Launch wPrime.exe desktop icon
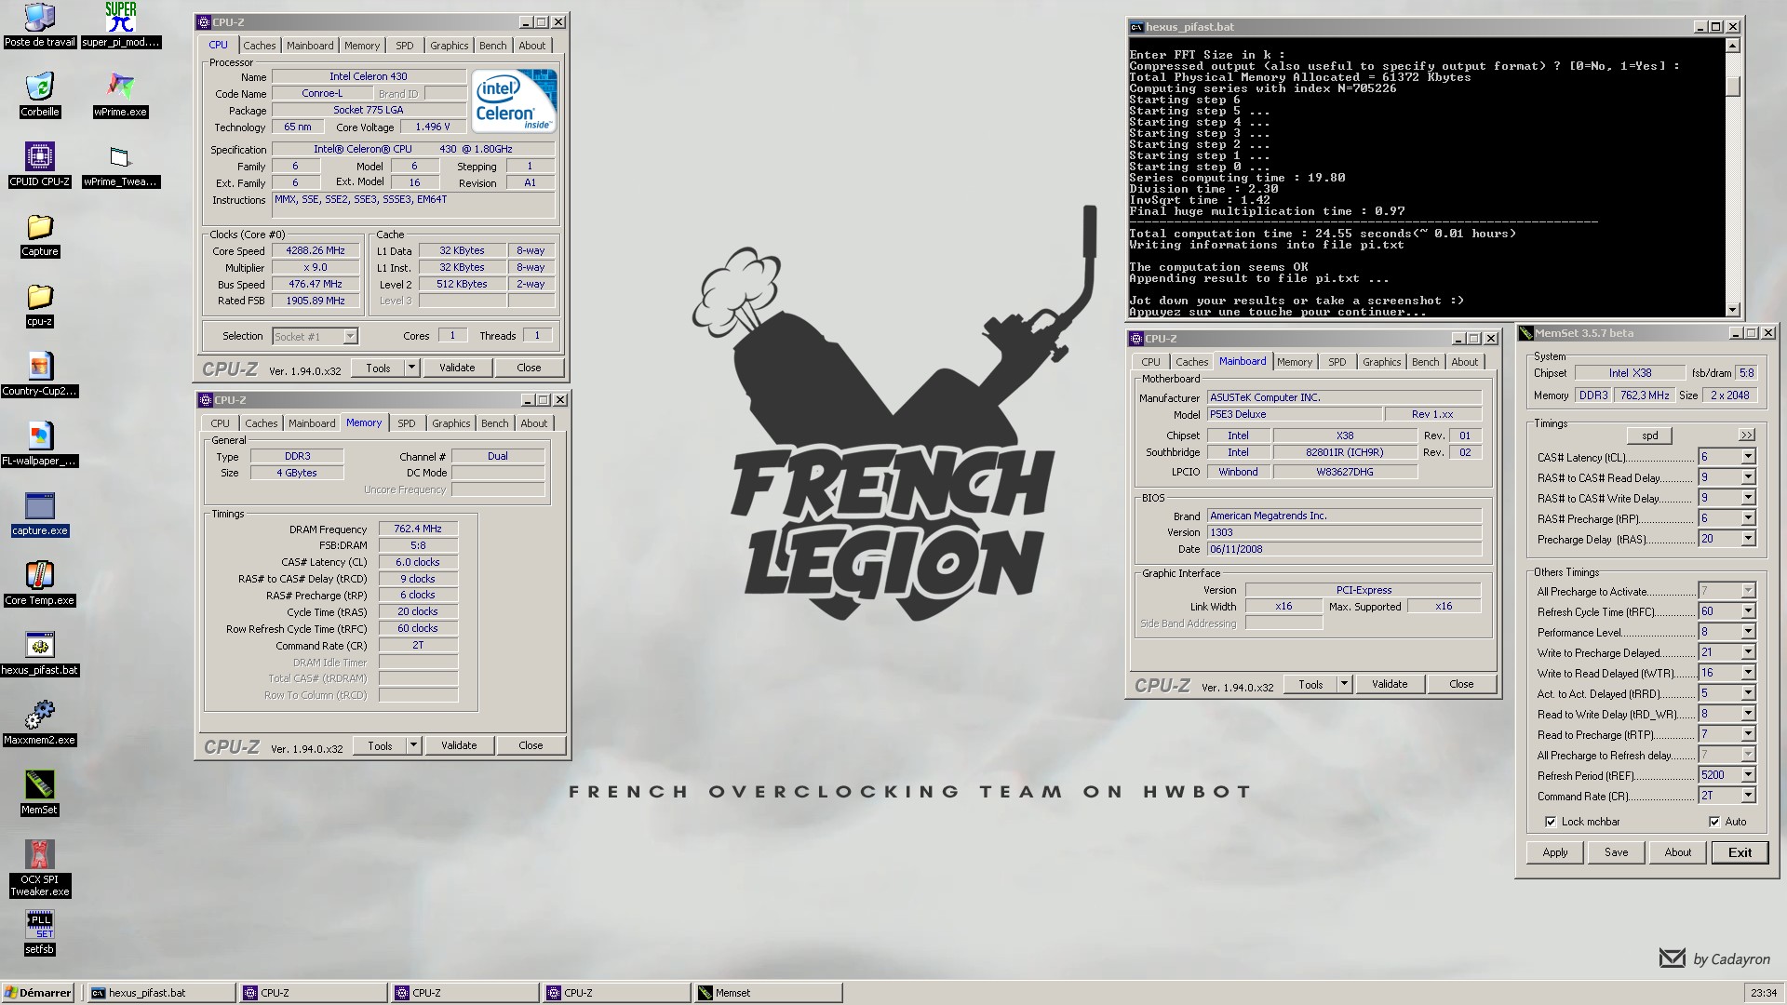 pos(121,95)
